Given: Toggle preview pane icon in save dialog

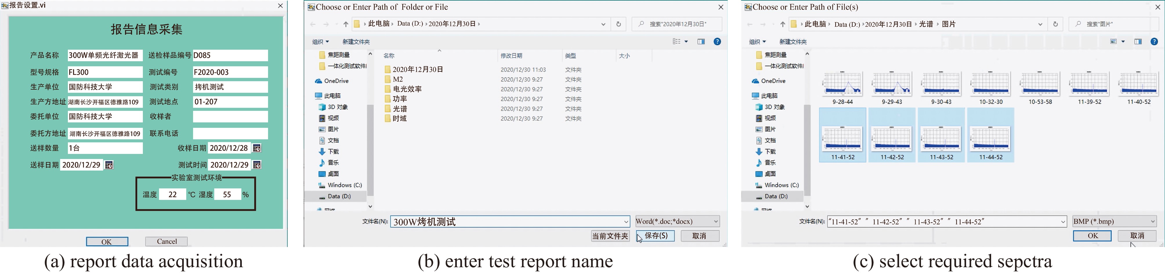Looking at the screenshot, I should 701,41.
